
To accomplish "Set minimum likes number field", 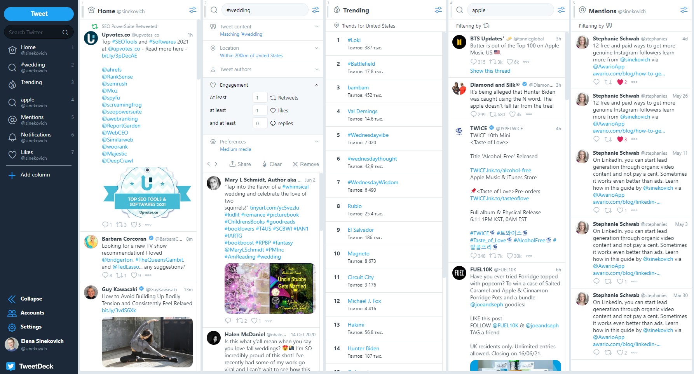I will (x=260, y=110).
